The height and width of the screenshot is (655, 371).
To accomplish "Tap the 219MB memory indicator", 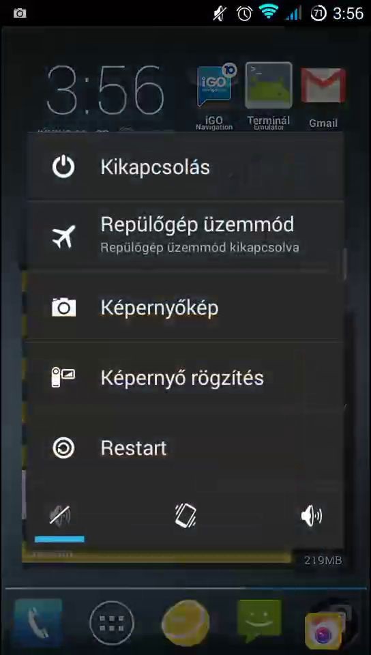I will point(323,560).
